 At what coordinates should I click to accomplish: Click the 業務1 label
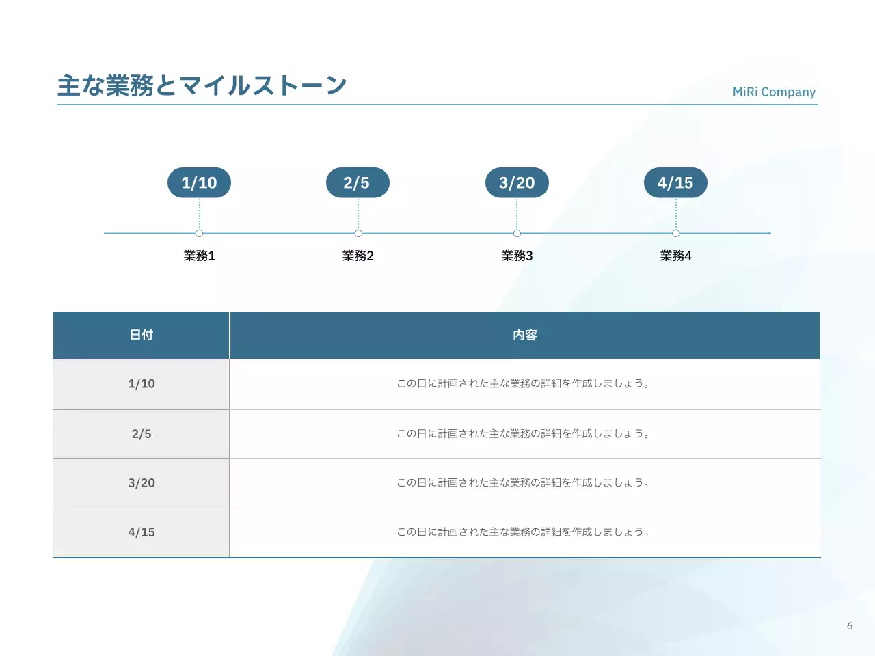(199, 256)
